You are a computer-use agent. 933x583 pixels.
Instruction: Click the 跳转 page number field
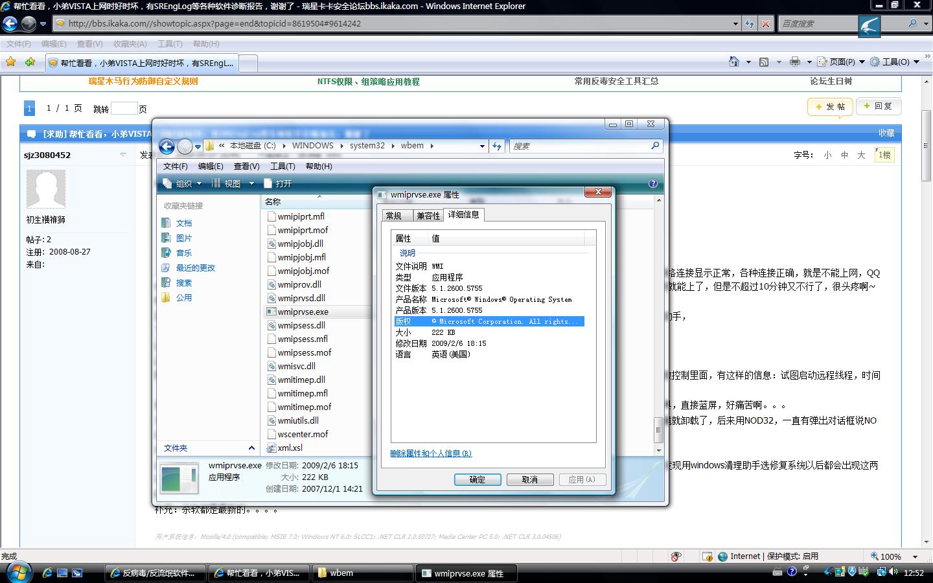pyautogui.click(x=124, y=108)
